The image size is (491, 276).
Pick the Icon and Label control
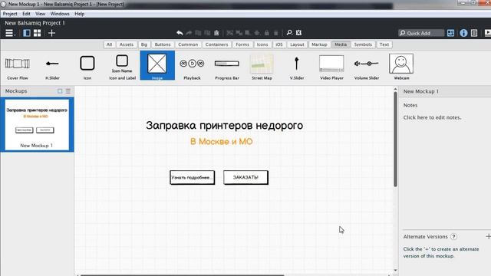tap(122, 67)
